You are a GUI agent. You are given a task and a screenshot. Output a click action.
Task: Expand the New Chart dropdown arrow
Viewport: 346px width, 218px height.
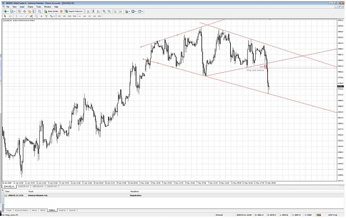click(8, 11)
